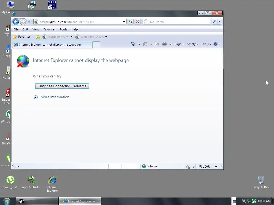
Task: Click the Steam taskbar button
Action: pos(37,201)
